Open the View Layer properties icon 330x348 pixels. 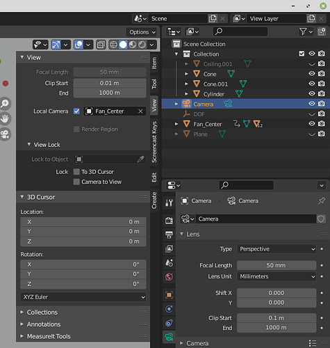click(x=169, y=248)
